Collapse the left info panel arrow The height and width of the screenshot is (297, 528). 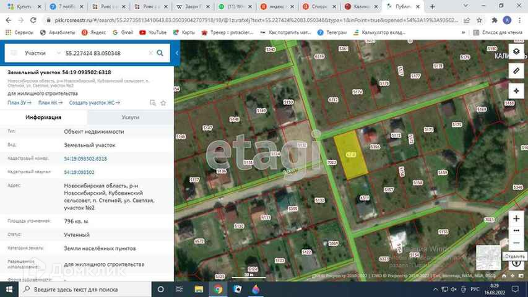(177, 53)
